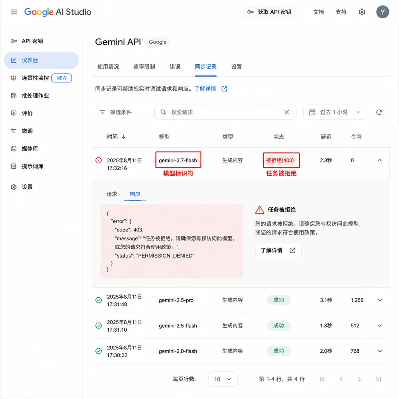Click the sidebar 设置 gear icon

[14, 187]
